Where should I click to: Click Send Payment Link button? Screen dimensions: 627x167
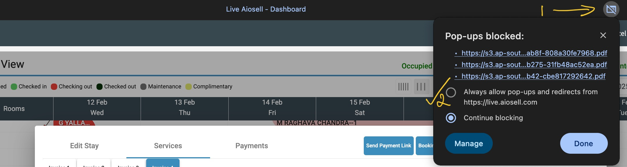(388, 146)
